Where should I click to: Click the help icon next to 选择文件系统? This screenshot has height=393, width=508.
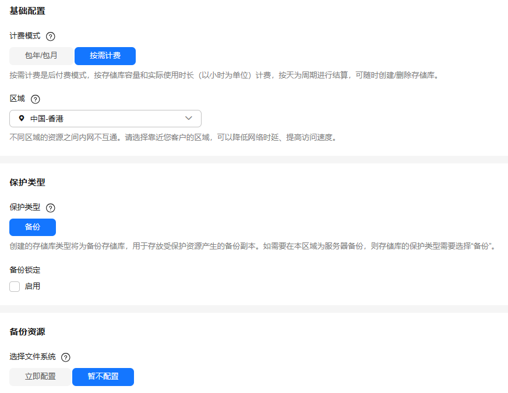(65, 357)
